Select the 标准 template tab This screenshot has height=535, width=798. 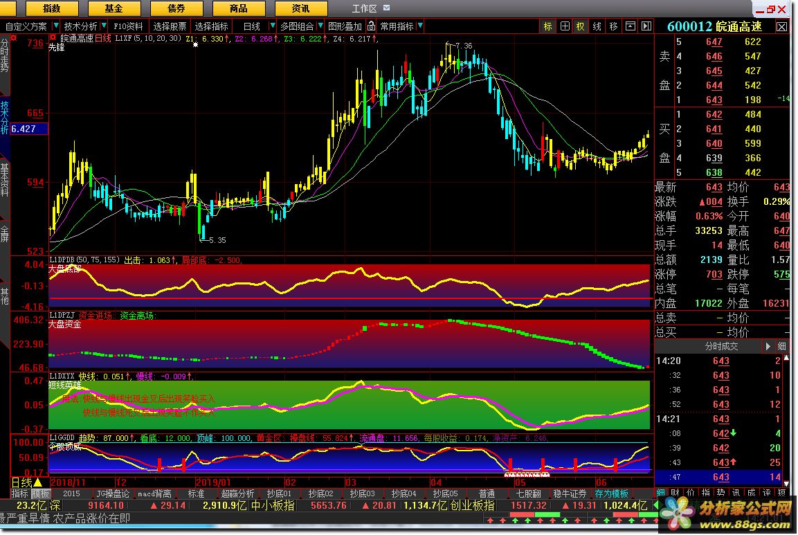click(x=196, y=493)
